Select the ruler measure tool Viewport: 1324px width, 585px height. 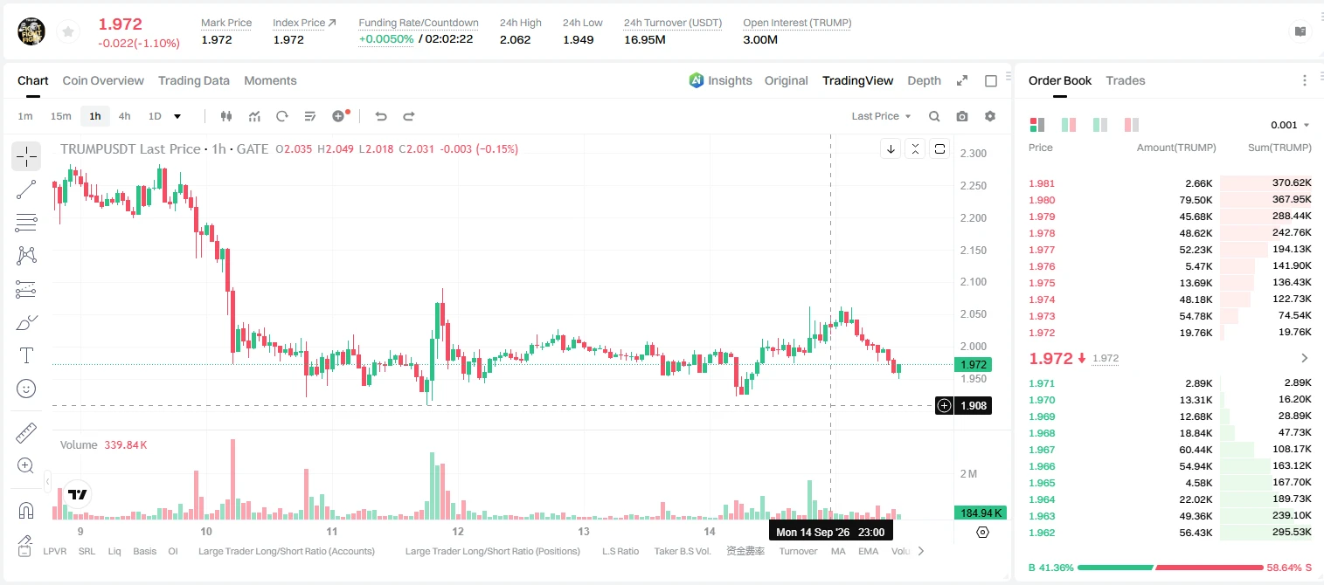[26, 433]
